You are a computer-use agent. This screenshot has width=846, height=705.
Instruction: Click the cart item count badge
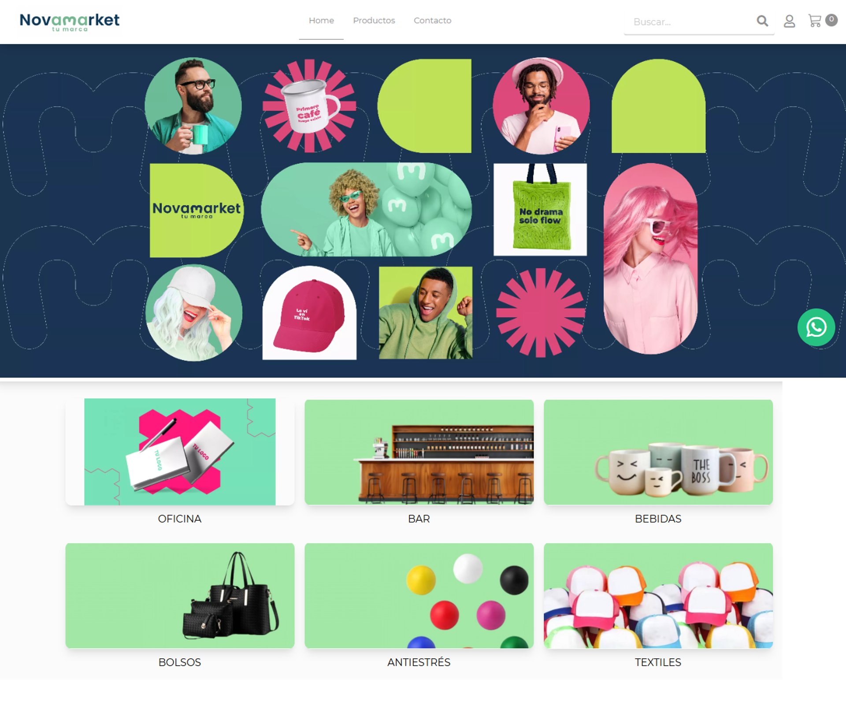pos(831,20)
